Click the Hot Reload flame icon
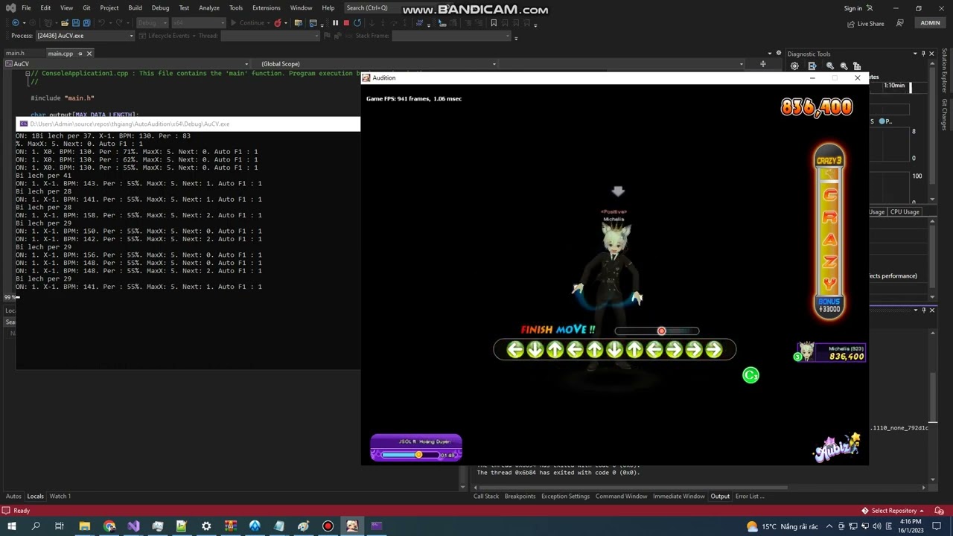Screen dimensions: 953x536 click(277, 23)
